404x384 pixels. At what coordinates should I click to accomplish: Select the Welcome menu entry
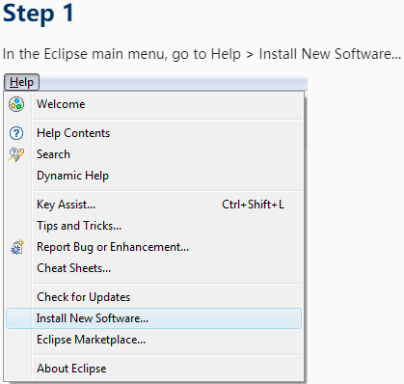click(154, 104)
